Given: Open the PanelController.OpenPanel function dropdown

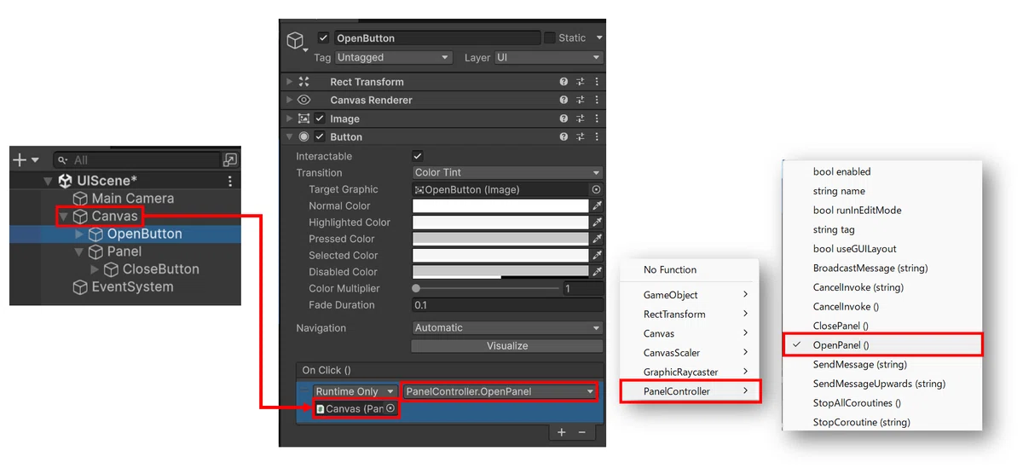Looking at the screenshot, I should 500,391.
